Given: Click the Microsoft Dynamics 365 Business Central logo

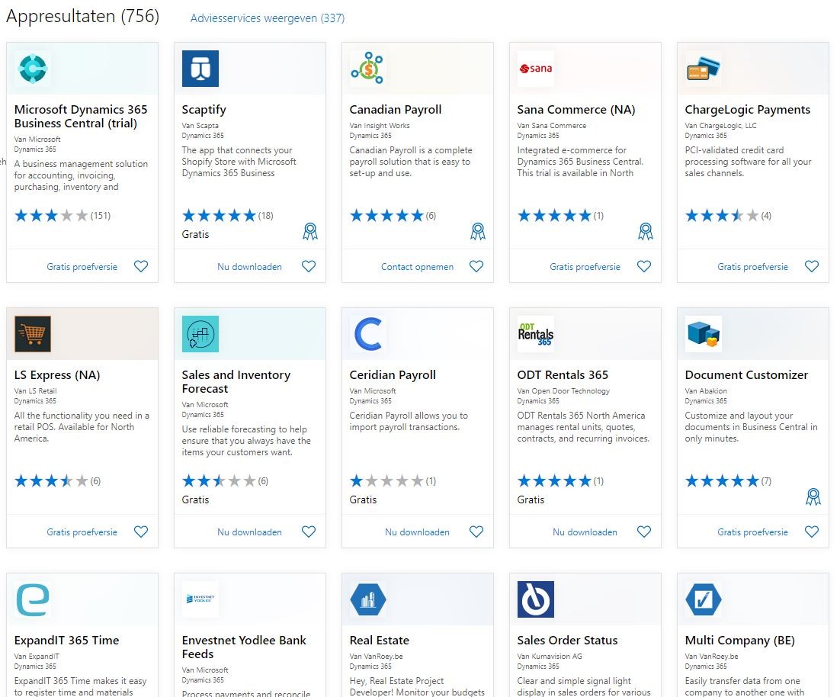Looking at the screenshot, I should (33, 69).
